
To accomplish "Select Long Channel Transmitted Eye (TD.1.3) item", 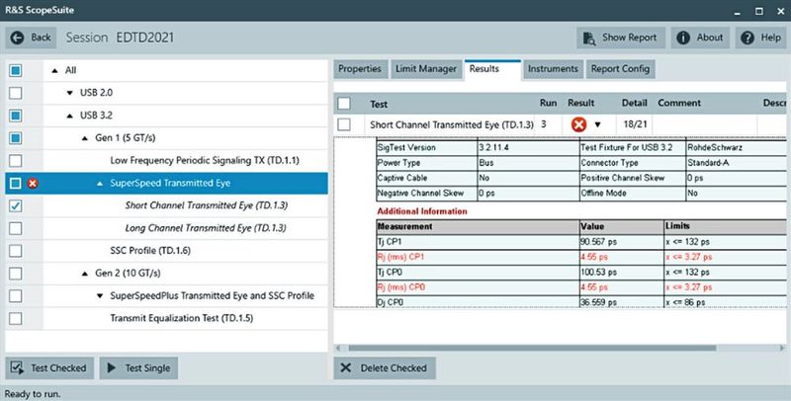I will pos(206,228).
